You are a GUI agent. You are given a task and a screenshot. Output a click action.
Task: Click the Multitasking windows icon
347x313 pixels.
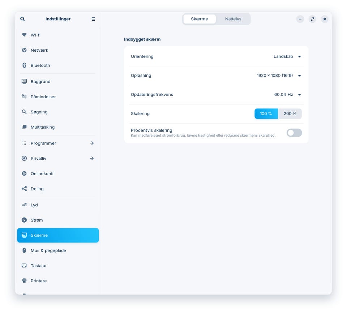pos(24,127)
